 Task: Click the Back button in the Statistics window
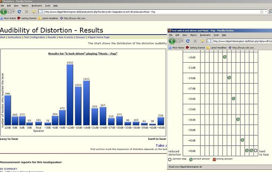coord(5,12)
